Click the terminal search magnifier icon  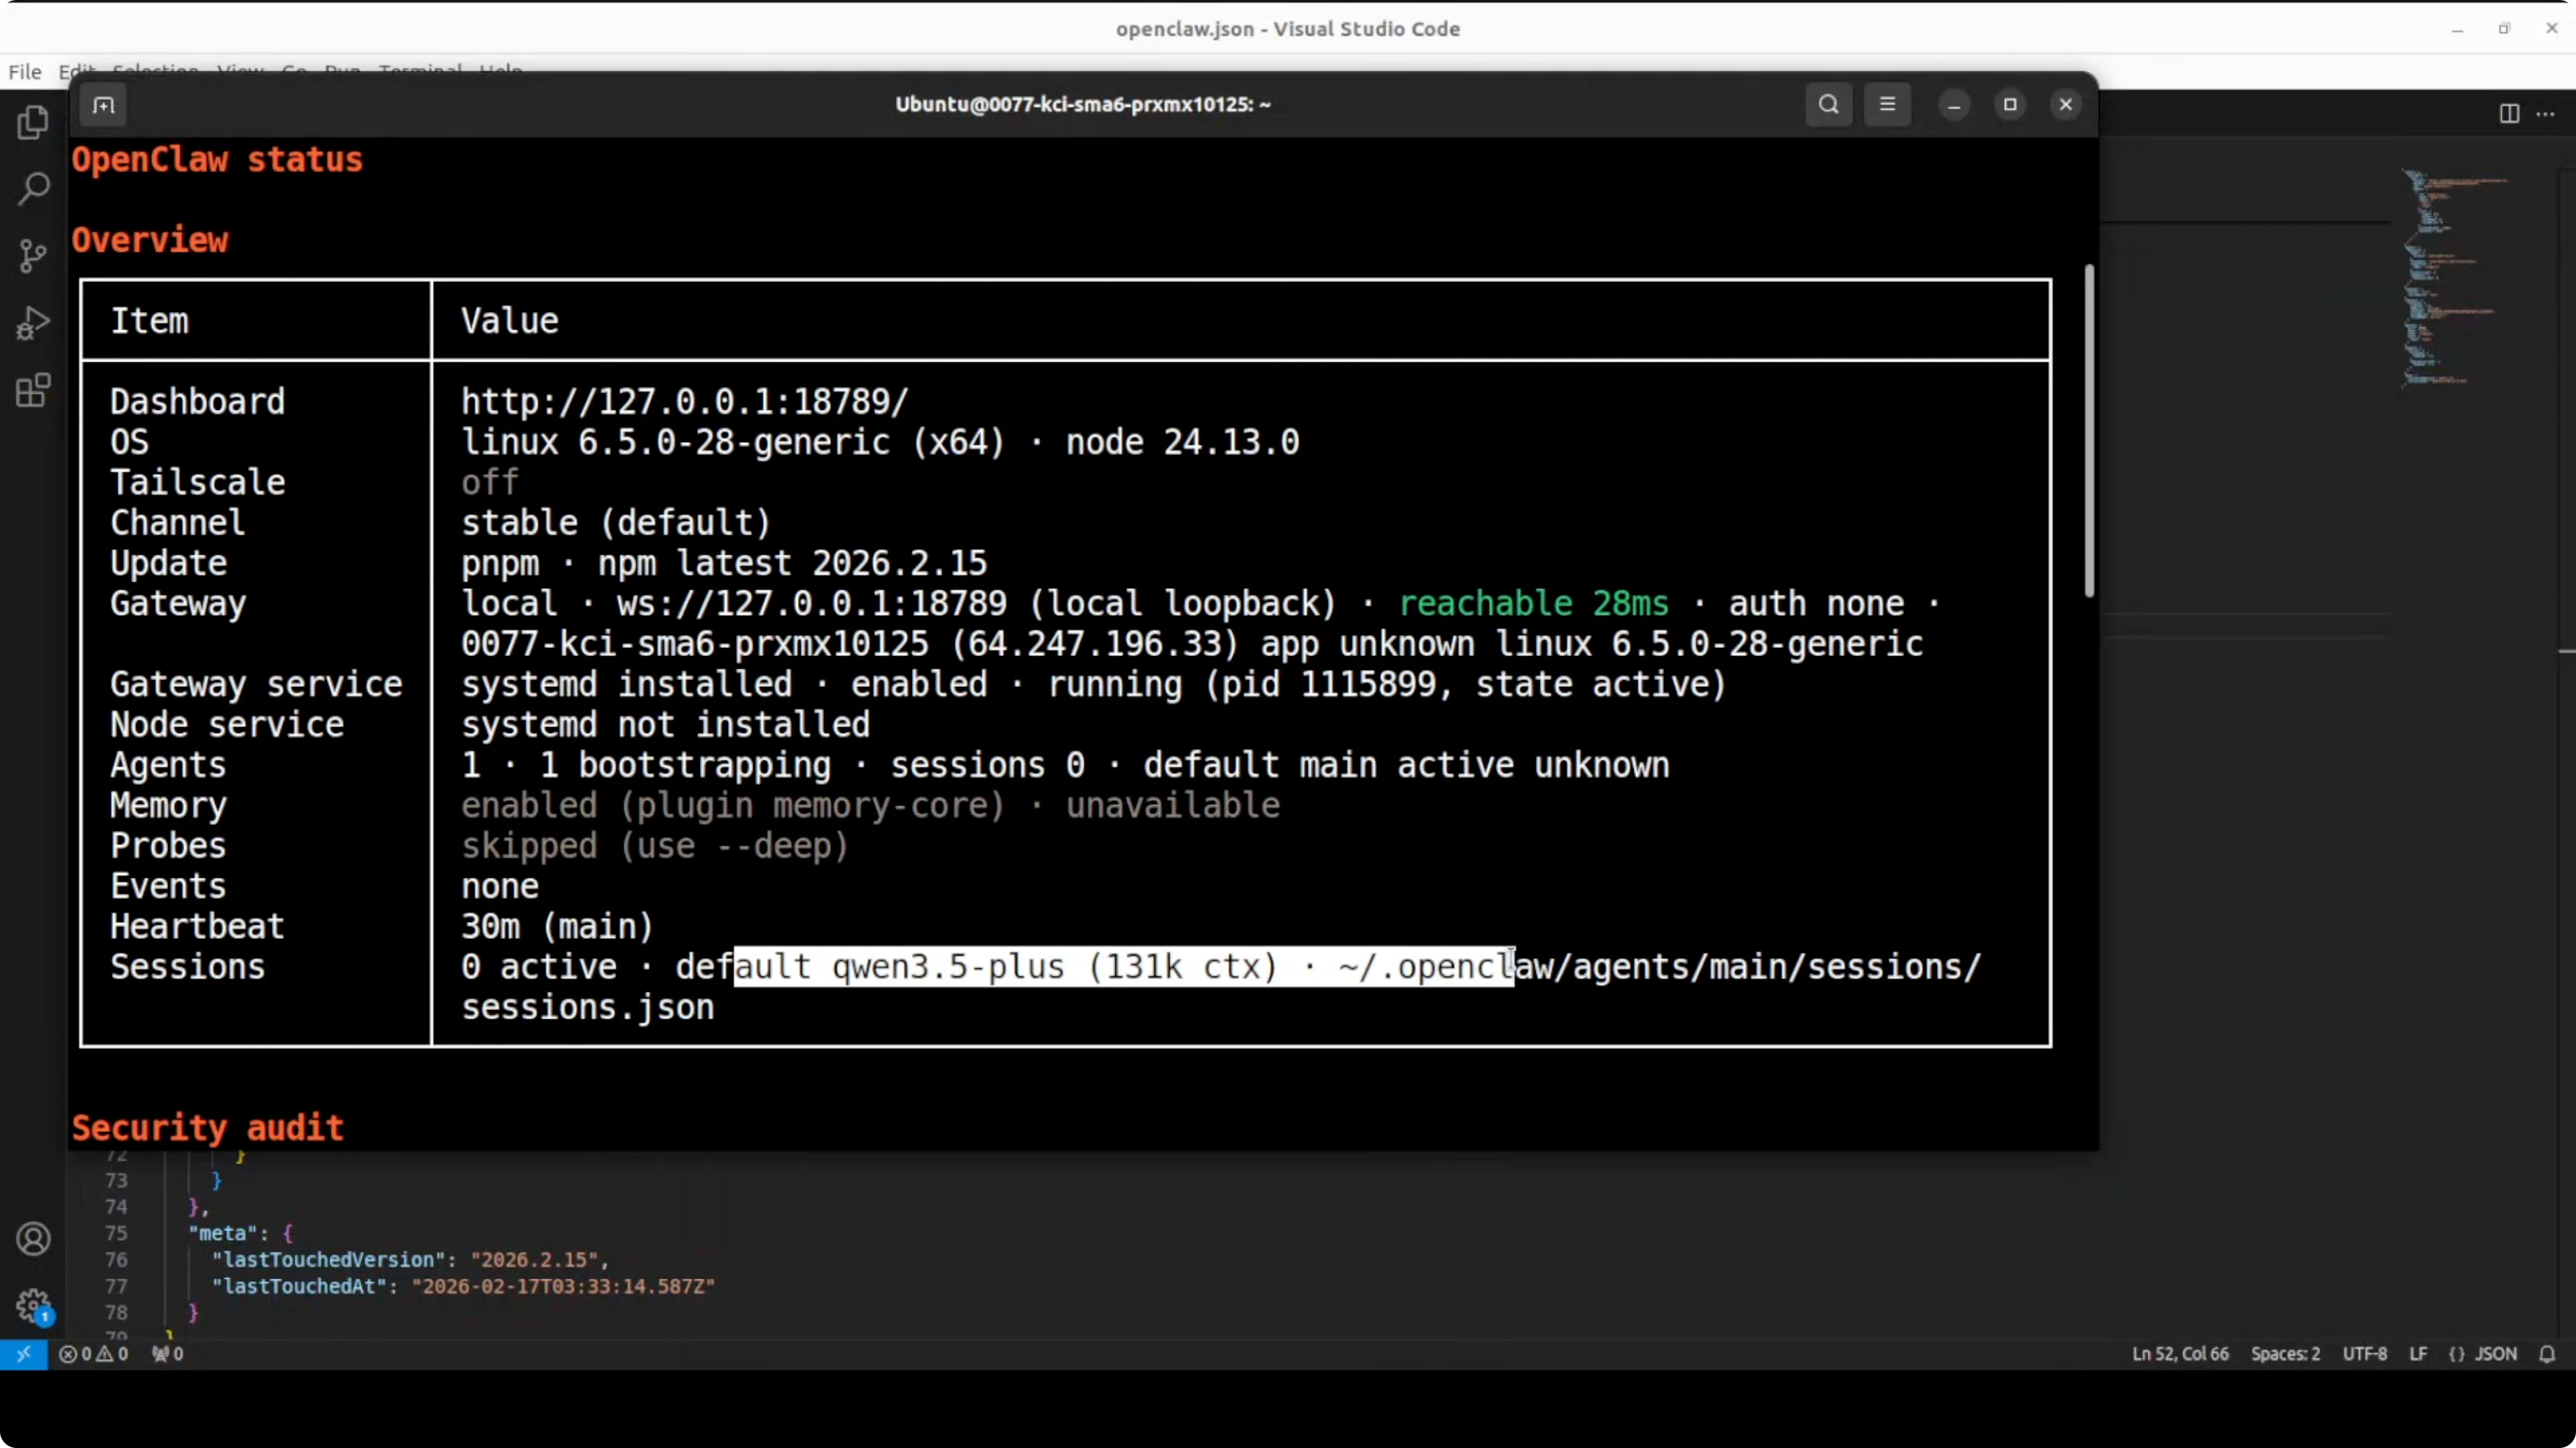pos(1828,105)
